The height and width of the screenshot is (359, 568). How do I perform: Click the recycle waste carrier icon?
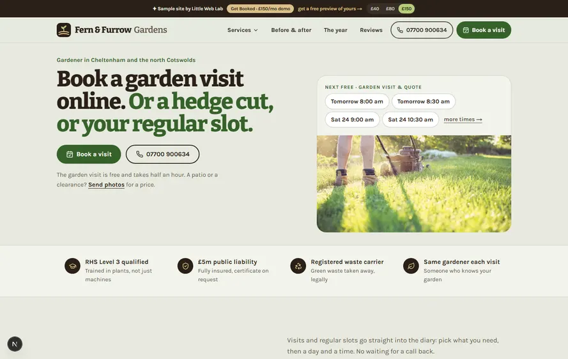click(298, 266)
